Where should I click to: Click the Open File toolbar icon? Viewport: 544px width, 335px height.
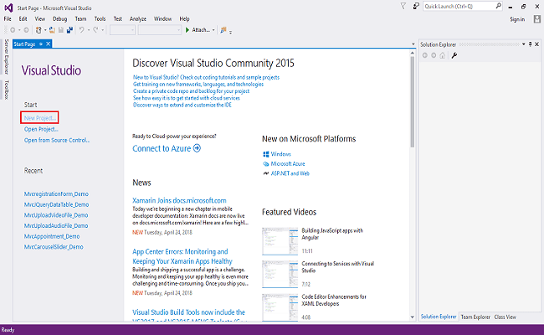(51, 30)
